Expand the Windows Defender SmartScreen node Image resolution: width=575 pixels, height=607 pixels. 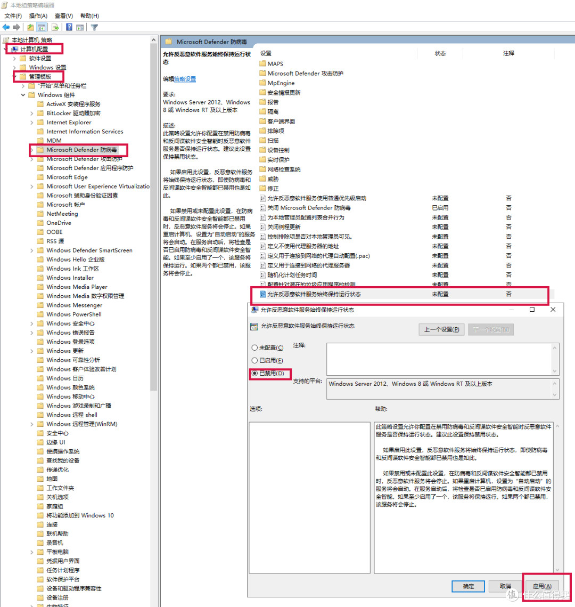coord(32,250)
